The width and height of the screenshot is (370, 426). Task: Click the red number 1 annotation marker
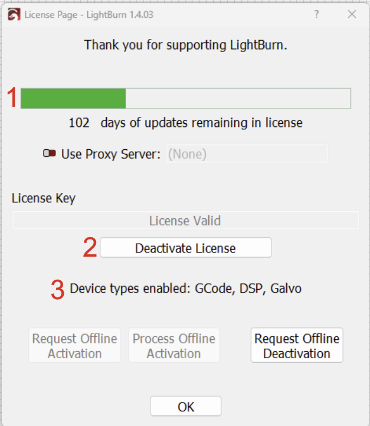point(12,97)
